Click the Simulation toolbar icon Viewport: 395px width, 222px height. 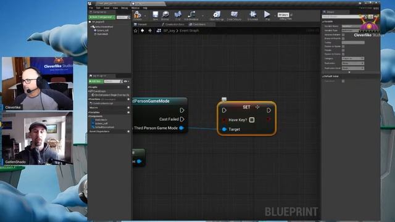click(x=252, y=15)
